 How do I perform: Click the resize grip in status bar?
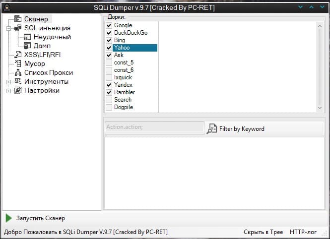pyautogui.click(x=325, y=233)
